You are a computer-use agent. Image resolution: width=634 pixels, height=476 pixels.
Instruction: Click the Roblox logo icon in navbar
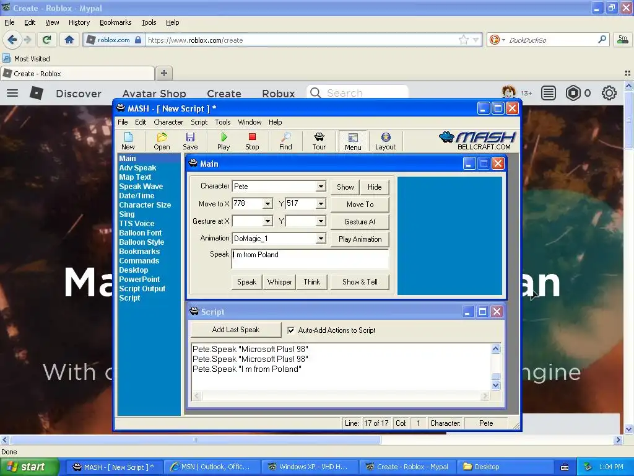click(37, 93)
